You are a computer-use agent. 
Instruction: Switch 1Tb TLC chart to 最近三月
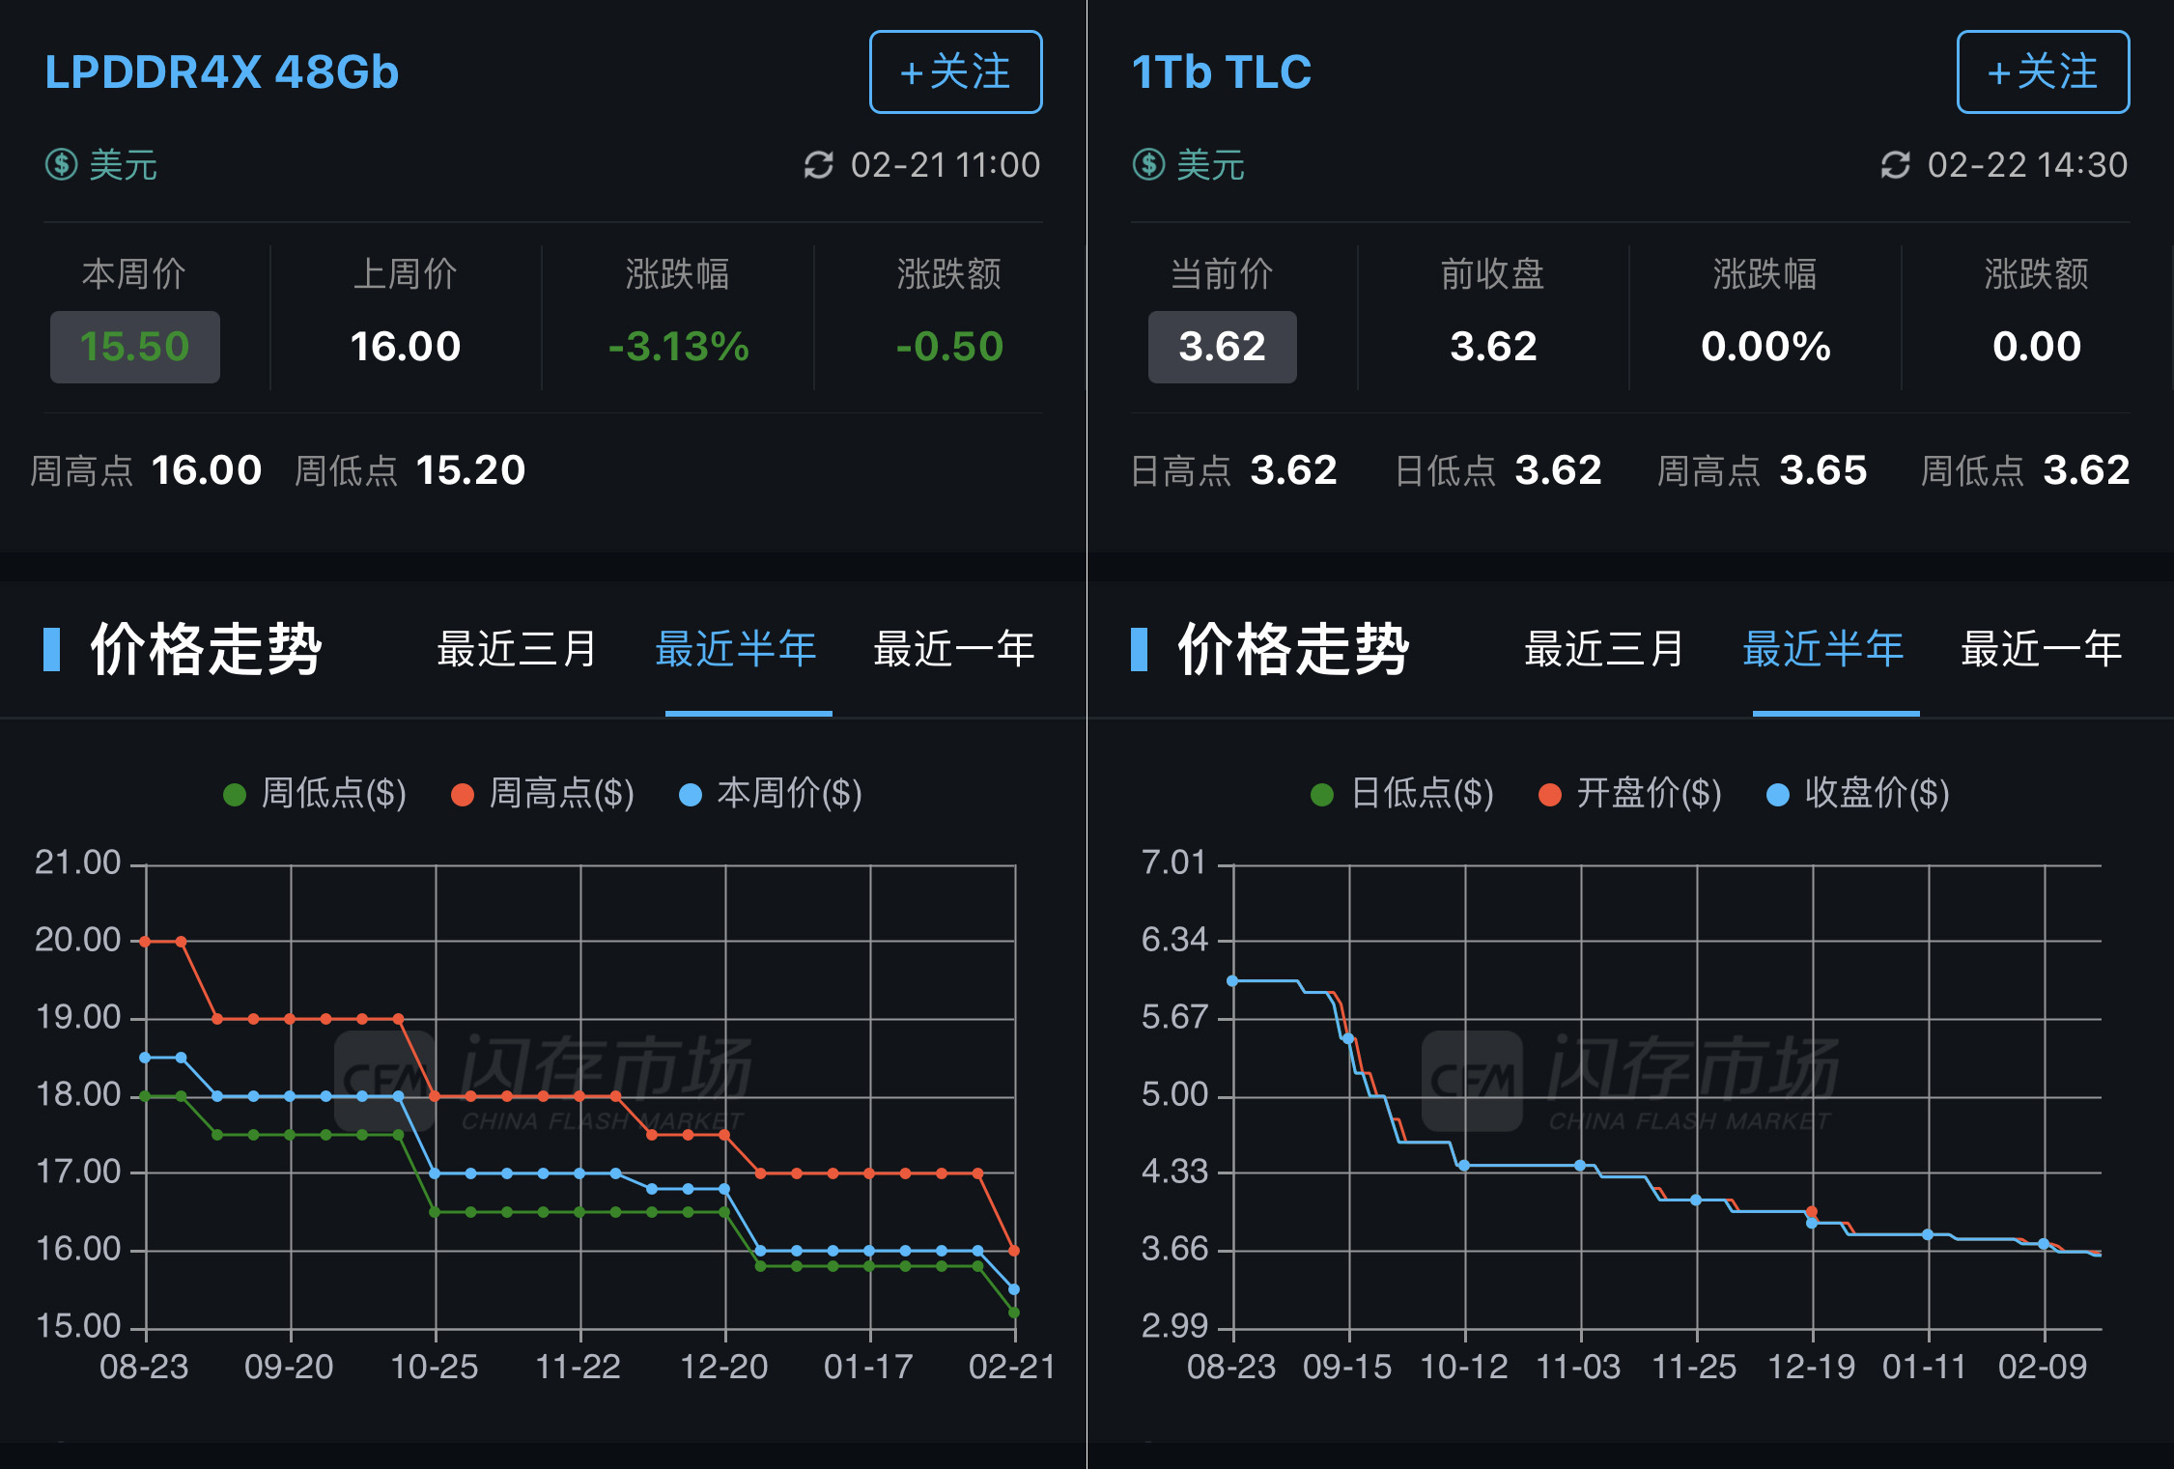click(x=1604, y=649)
